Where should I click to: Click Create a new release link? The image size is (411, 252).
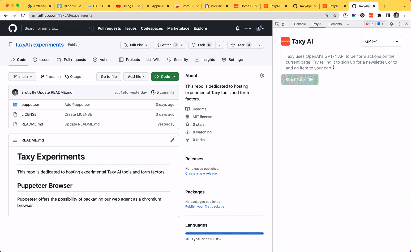click(201, 173)
